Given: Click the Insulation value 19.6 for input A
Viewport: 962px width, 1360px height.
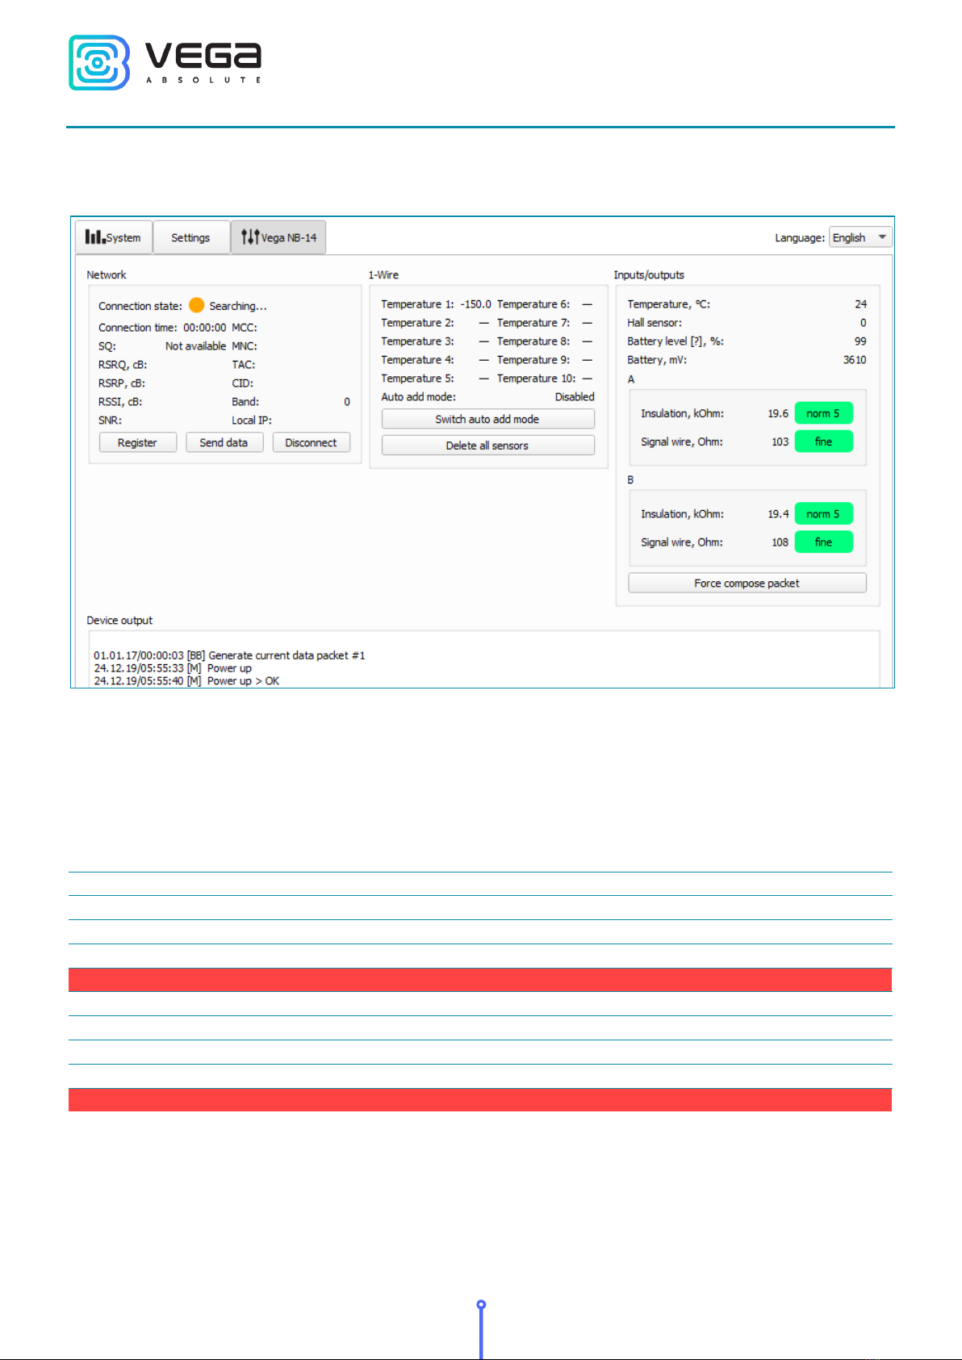Looking at the screenshot, I should point(778,413).
